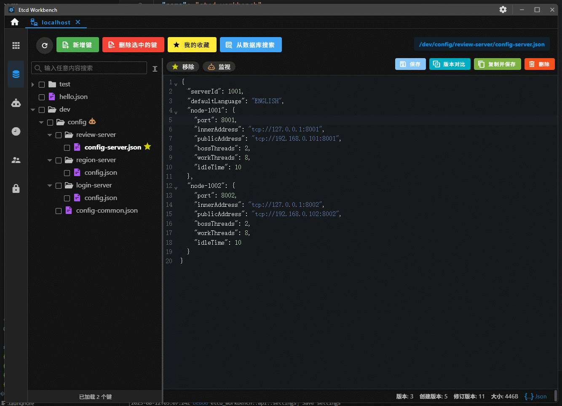Open 我的收藏 favorites button
The image size is (562, 406).
192,45
